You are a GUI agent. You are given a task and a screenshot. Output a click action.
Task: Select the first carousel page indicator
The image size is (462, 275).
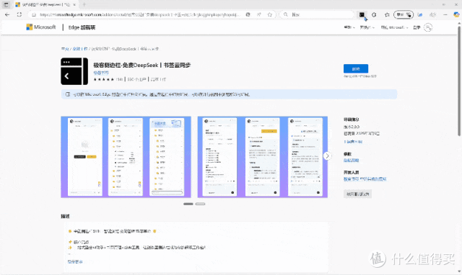(x=188, y=204)
